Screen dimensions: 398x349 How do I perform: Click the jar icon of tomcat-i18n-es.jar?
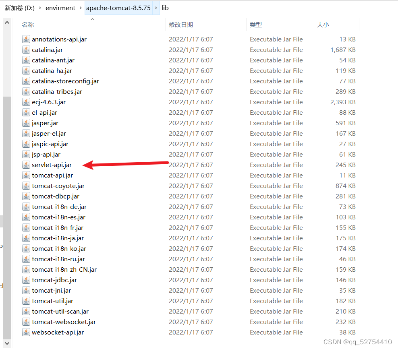26,217
